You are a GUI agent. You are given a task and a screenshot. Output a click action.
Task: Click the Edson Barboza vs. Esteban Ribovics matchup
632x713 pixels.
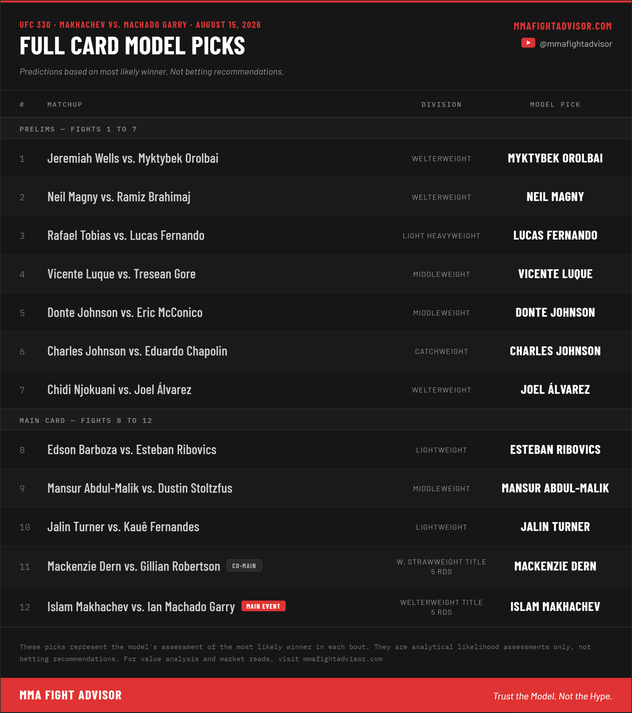(x=132, y=450)
